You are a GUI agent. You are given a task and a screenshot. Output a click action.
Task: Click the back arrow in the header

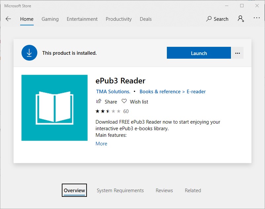[8, 19]
